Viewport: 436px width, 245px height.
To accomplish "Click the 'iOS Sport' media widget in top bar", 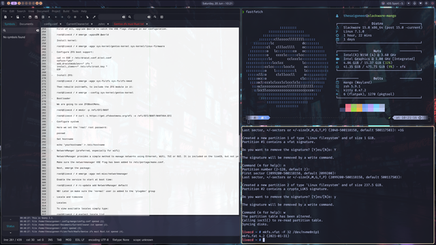I will point(392,3).
